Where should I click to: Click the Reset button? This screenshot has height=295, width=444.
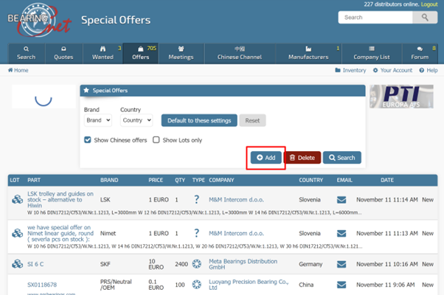(252, 121)
